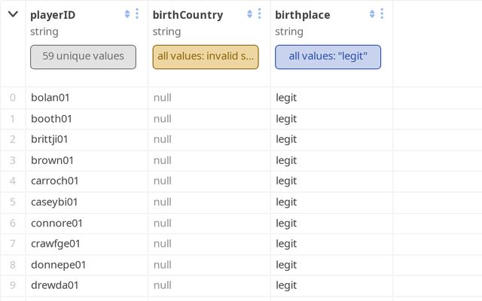Screen dimensions: 482x301
Task: Sort the birthCountry column
Action: coord(249,14)
